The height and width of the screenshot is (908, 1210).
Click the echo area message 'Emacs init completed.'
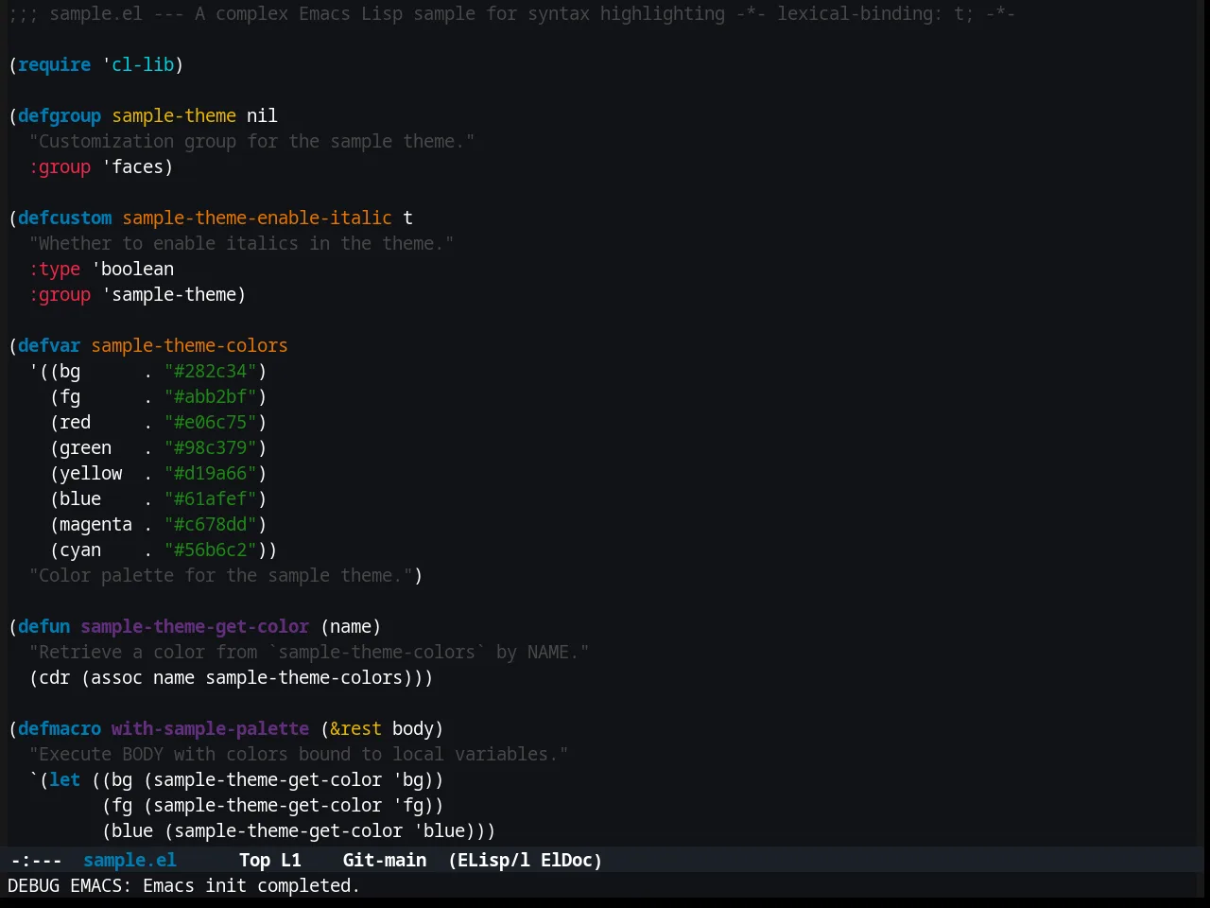(x=251, y=885)
